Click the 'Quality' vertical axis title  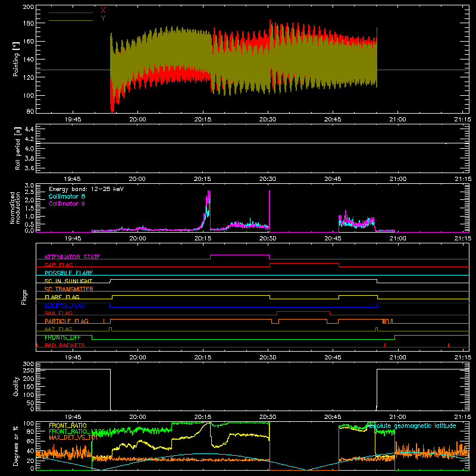16,386
